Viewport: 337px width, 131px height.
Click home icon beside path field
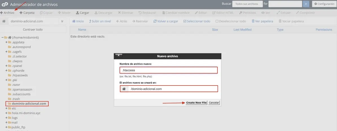[x=4, y=21]
